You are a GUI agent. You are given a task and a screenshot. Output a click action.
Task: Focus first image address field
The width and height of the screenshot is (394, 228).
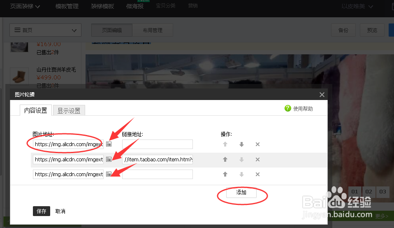(x=68, y=144)
